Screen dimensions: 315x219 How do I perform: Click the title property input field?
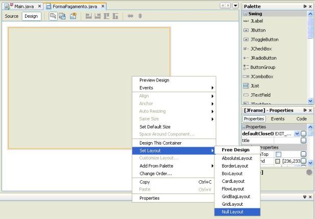(285, 140)
